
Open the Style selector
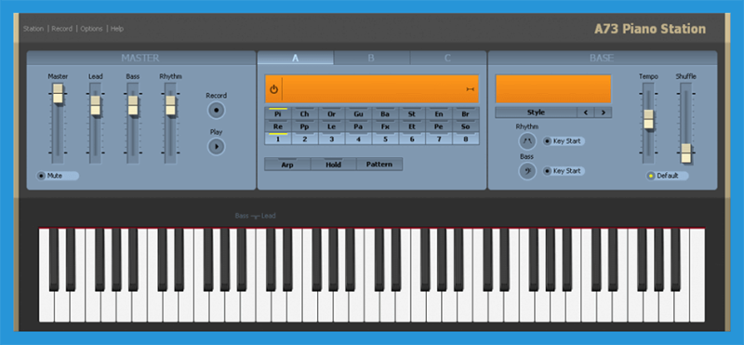(x=537, y=113)
